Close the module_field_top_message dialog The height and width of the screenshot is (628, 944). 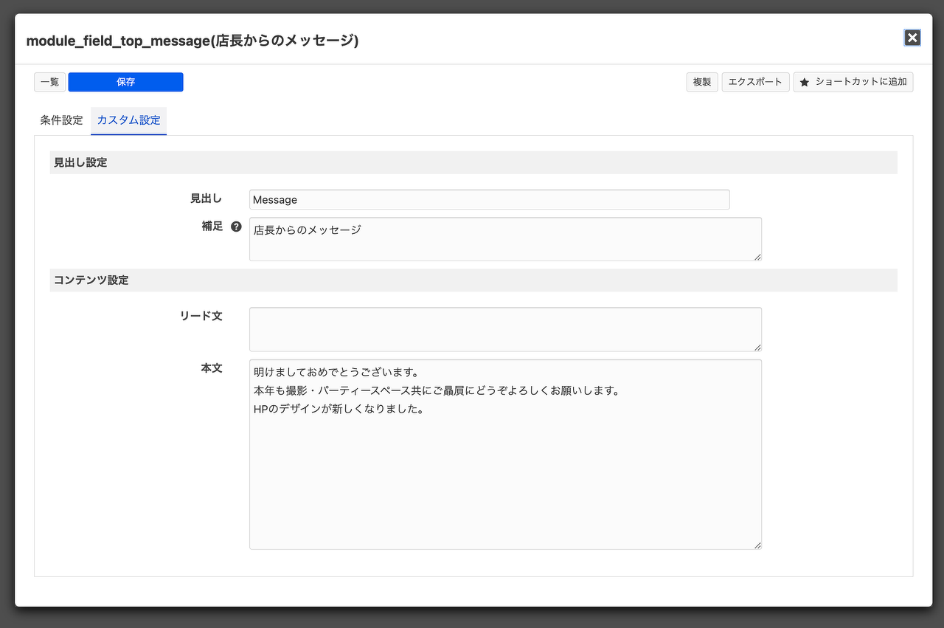(912, 38)
